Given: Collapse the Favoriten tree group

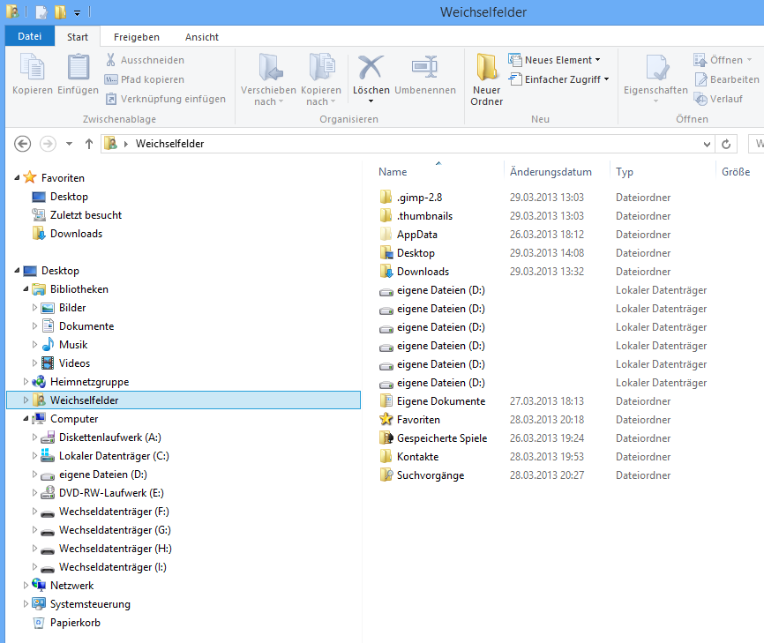Looking at the screenshot, I should click(x=17, y=178).
